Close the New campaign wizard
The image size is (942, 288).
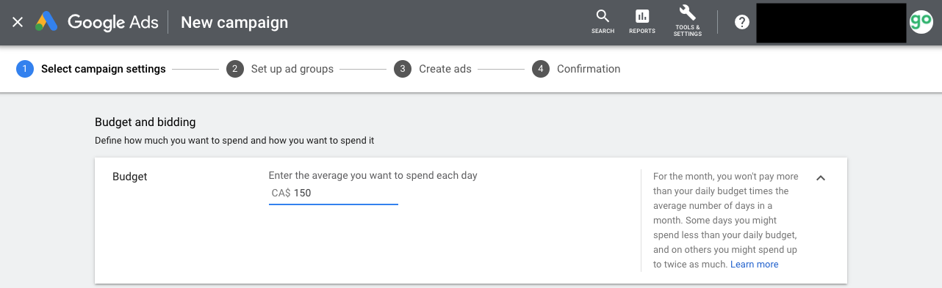coord(18,22)
